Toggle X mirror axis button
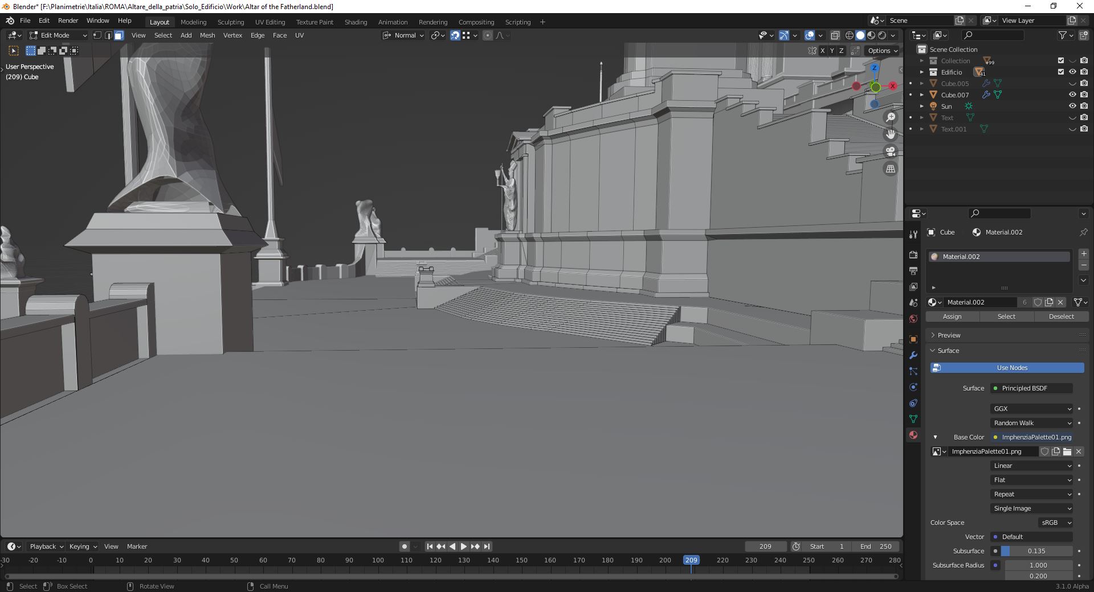This screenshot has height=592, width=1094. point(822,51)
